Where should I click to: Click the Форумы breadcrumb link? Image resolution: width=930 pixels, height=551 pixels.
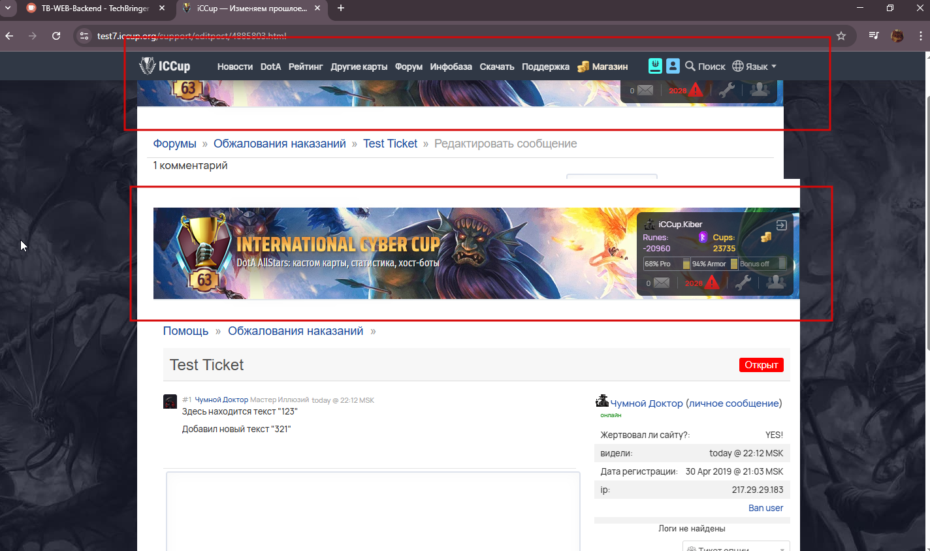tap(174, 144)
